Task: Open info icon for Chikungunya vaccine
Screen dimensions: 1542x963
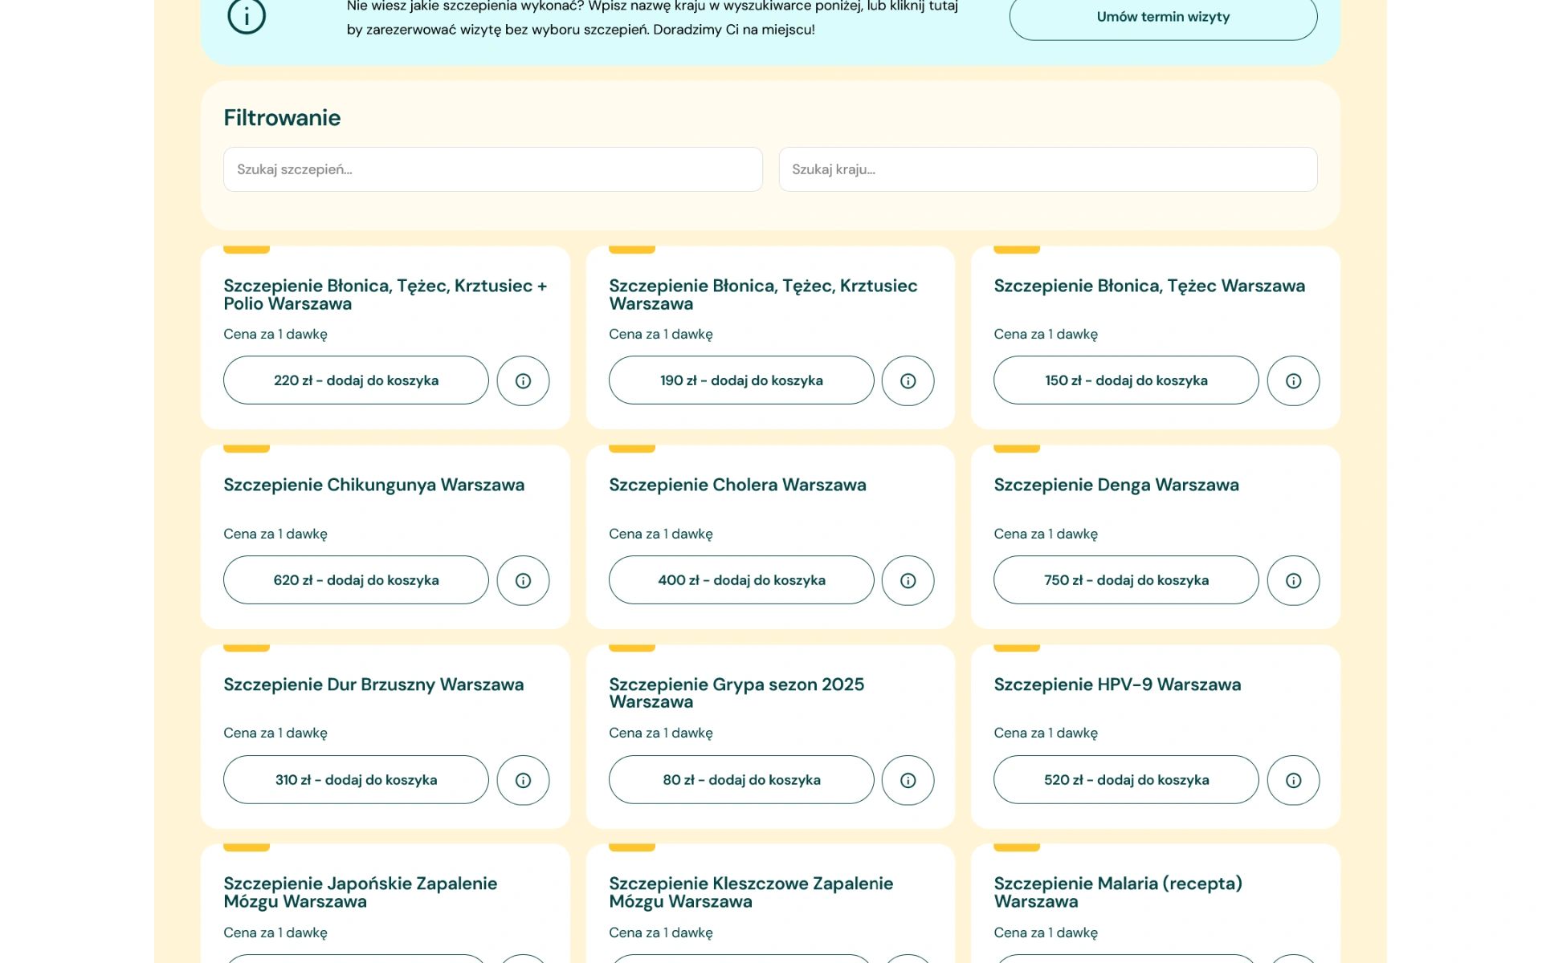Action: [523, 580]
